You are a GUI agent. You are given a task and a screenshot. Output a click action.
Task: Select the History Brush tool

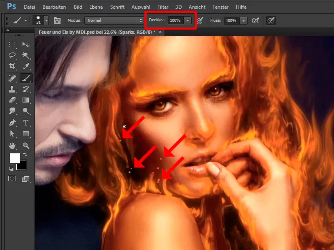(26, 89)
